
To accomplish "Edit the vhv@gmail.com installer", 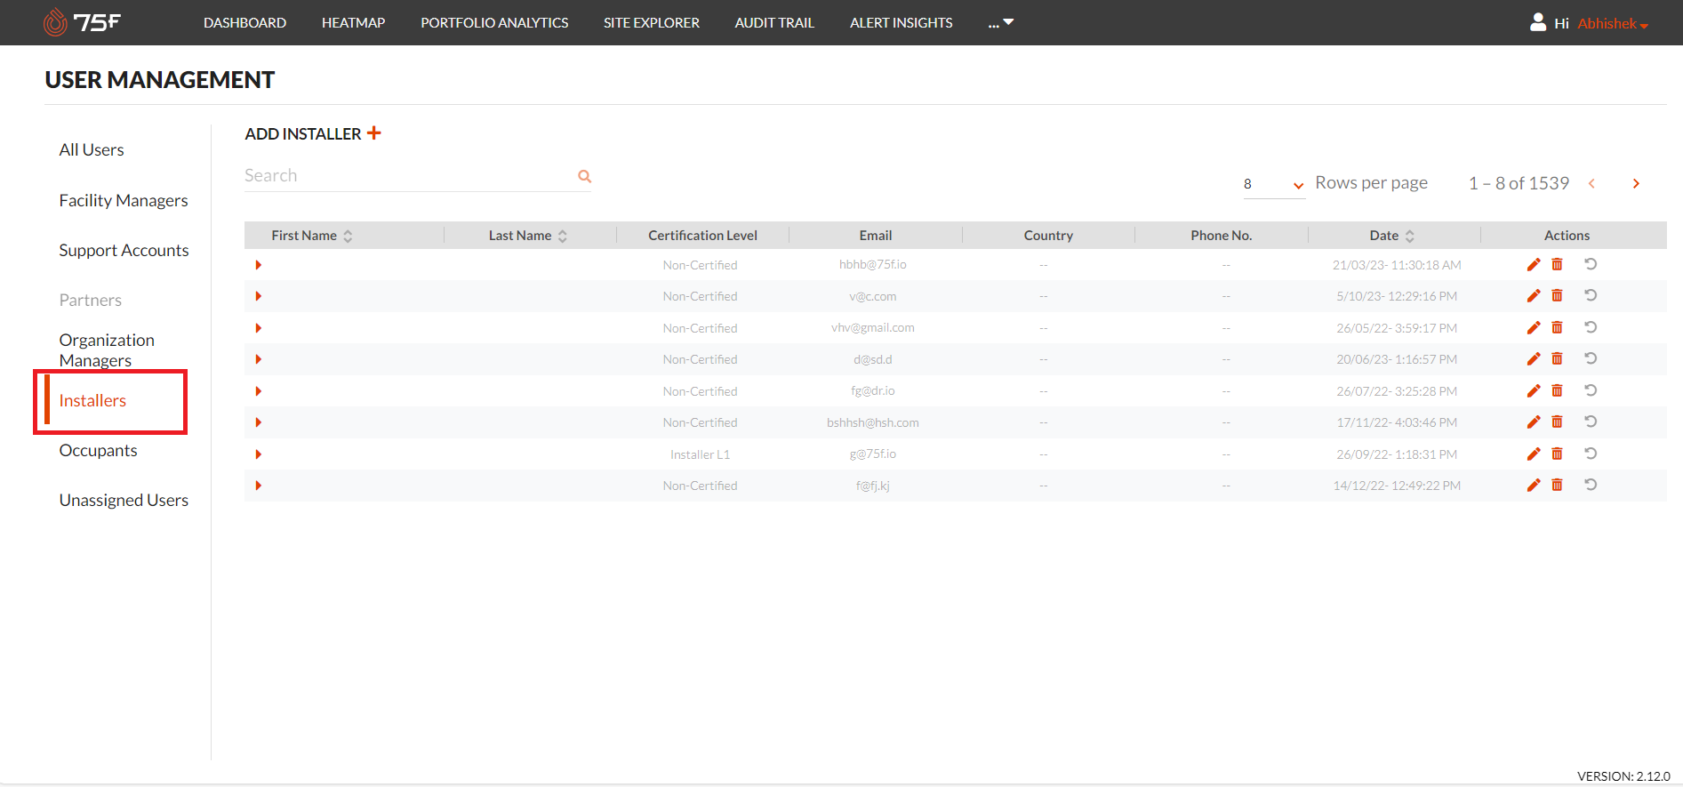I will point(1534,328).
